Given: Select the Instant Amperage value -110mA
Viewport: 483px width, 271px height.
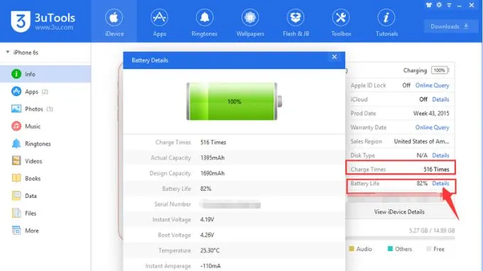Looking at the screenshot, I should tap(210, 266).
